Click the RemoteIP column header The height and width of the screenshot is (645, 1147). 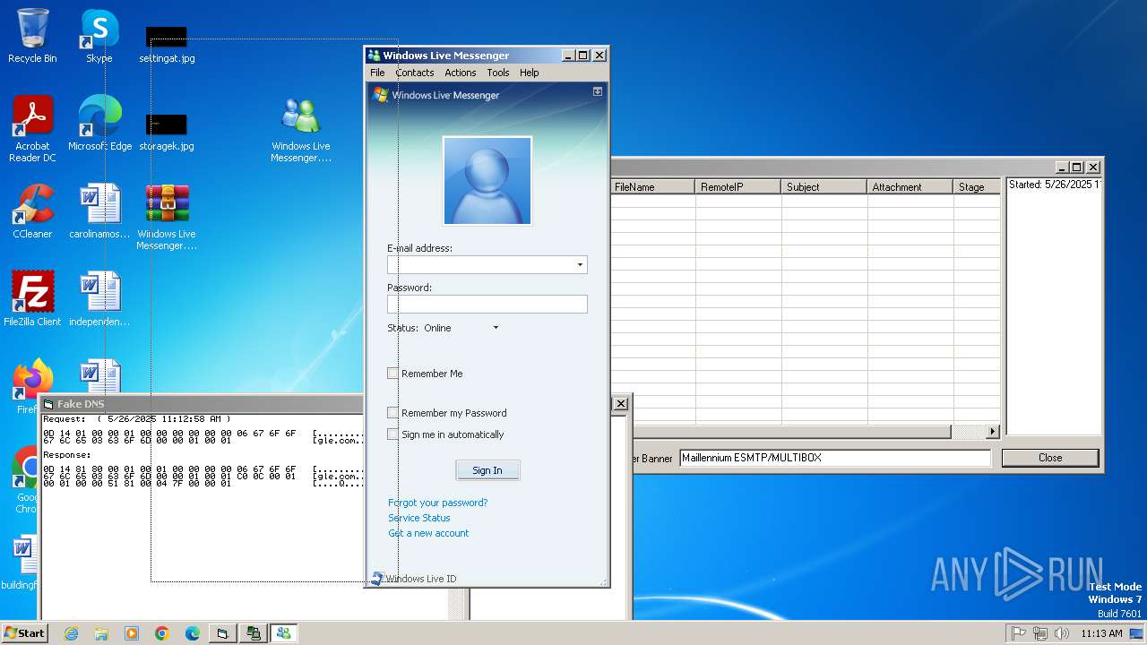(737, 187)
